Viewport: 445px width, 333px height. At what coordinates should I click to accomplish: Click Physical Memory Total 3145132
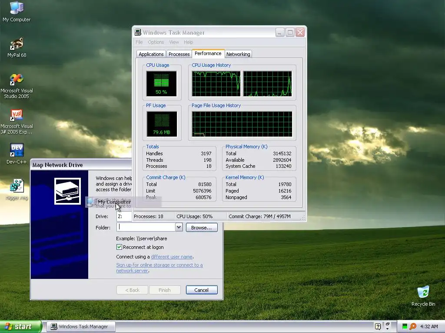coord(282,153)
